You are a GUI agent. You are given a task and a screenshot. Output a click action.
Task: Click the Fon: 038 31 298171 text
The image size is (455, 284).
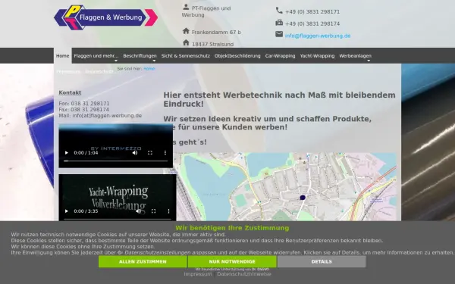coord(84,104)
